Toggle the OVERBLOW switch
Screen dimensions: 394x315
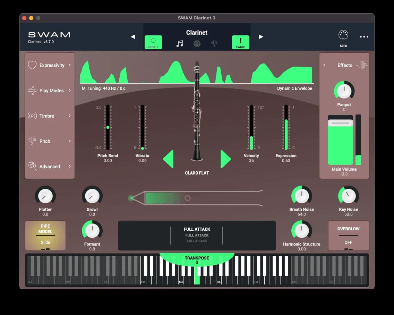348,236
